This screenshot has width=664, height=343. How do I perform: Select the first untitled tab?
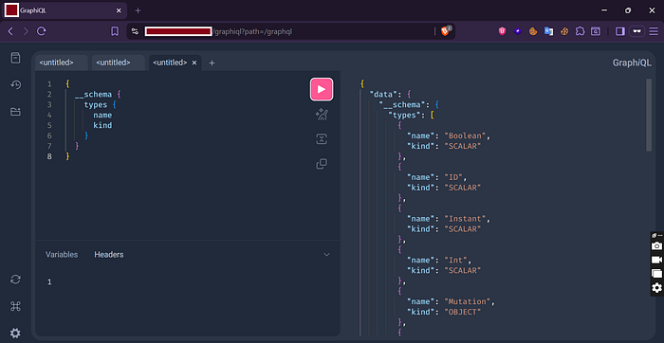point(62,63)
